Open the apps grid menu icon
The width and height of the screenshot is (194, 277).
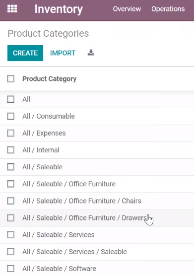(12, 9)
